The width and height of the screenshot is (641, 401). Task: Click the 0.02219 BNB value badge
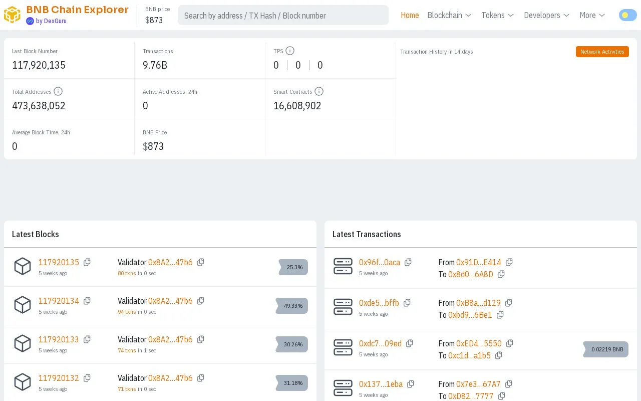tap(606, 349)
